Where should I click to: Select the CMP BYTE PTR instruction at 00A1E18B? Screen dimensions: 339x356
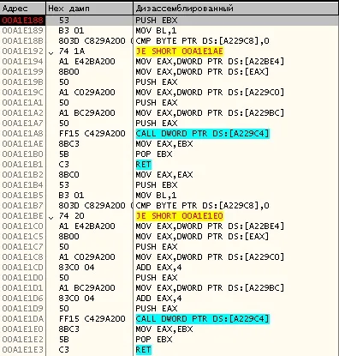click(202, 41)
